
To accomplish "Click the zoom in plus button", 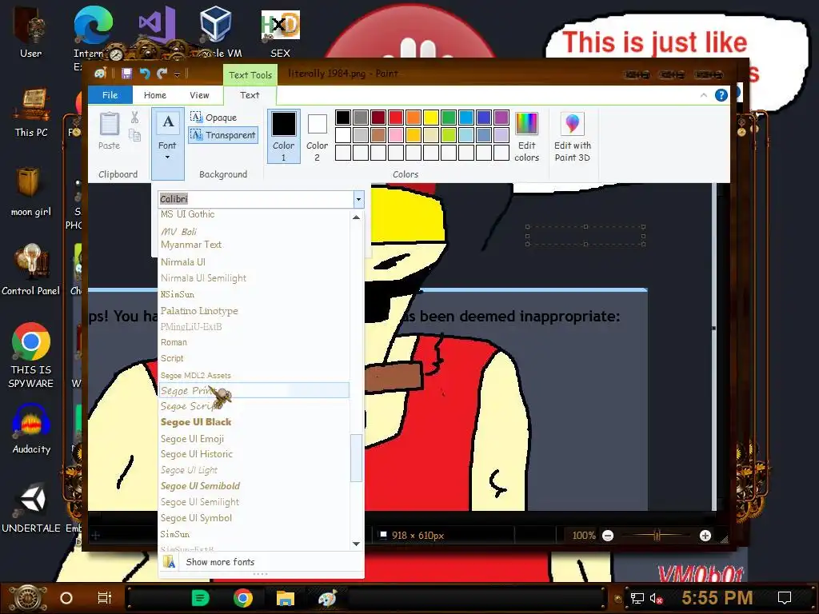I will (x=705, y=536).
